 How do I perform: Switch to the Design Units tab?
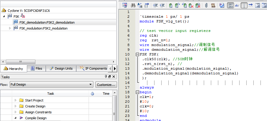[61, 68]
